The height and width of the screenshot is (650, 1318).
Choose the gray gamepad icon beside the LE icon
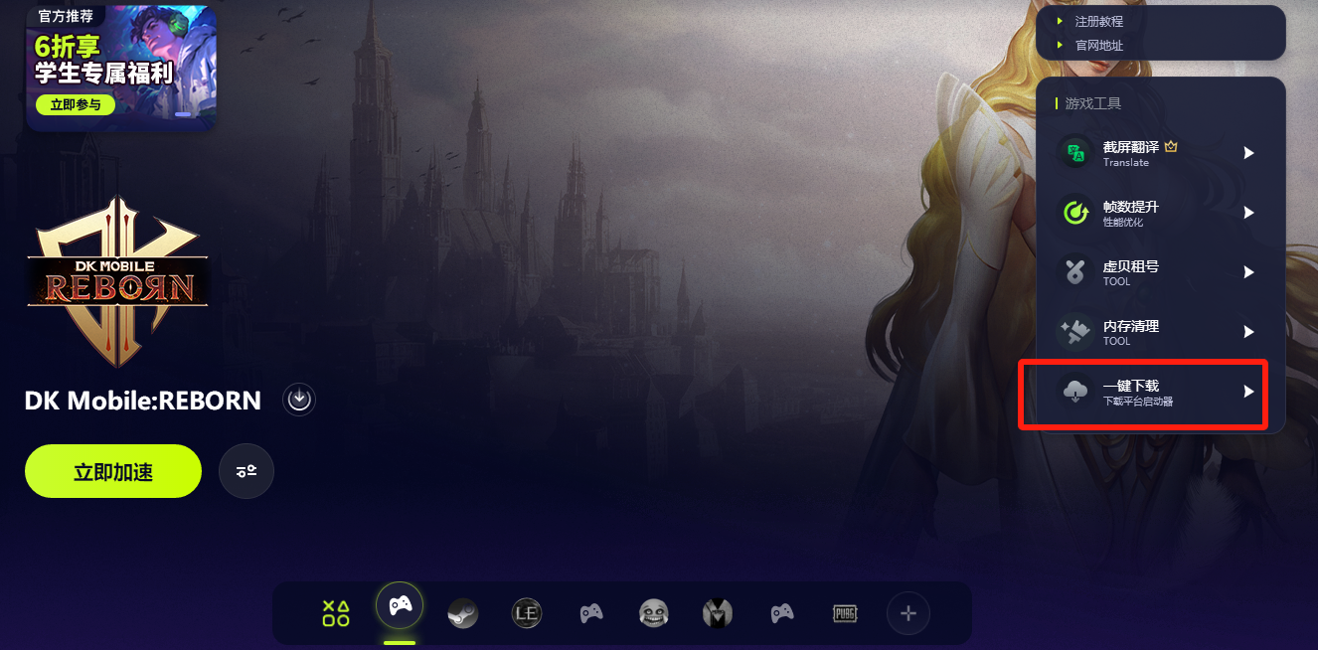591,613
